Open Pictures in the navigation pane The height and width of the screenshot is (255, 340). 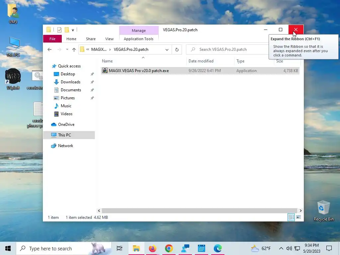pyautogui.click(x=67, y=98)
